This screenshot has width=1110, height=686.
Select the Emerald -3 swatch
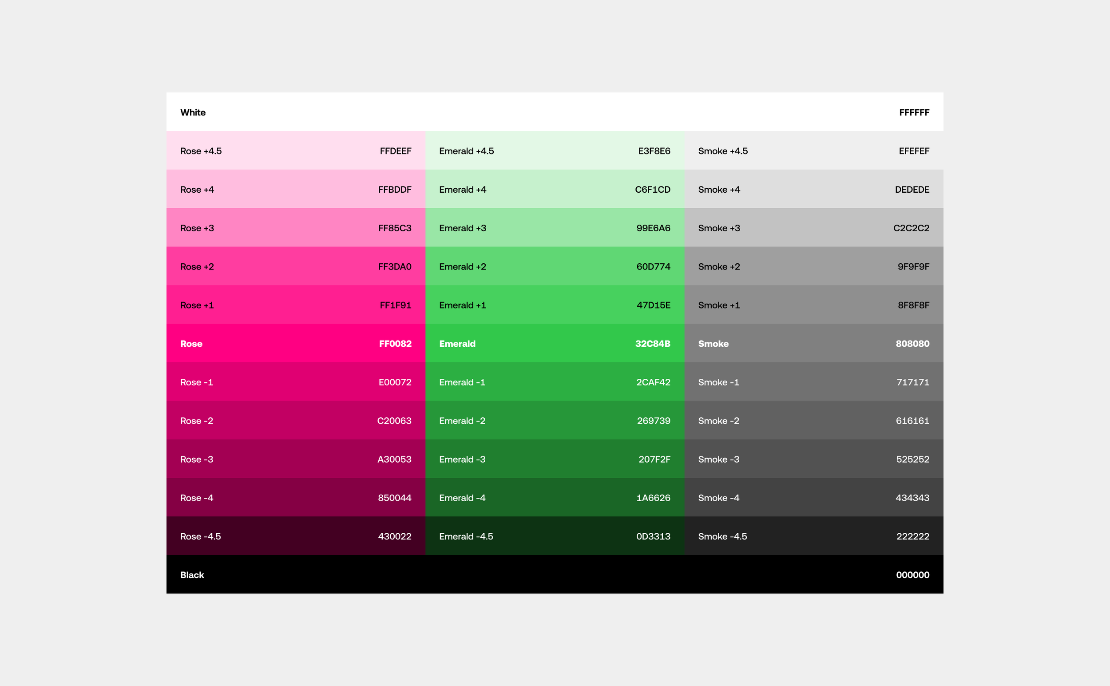point(554,459)
